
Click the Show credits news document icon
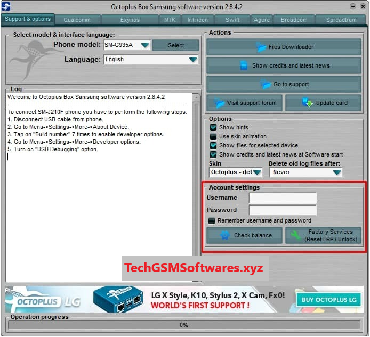tap(244, 65)
